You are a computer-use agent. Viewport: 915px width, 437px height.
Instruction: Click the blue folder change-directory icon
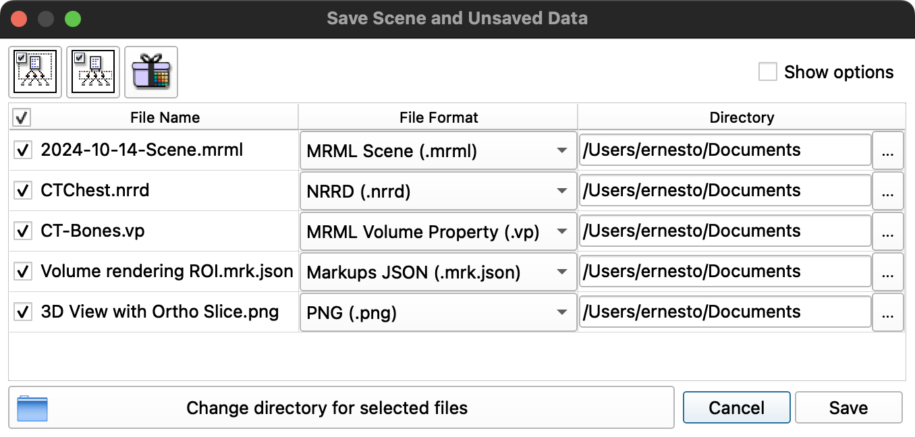32,407
